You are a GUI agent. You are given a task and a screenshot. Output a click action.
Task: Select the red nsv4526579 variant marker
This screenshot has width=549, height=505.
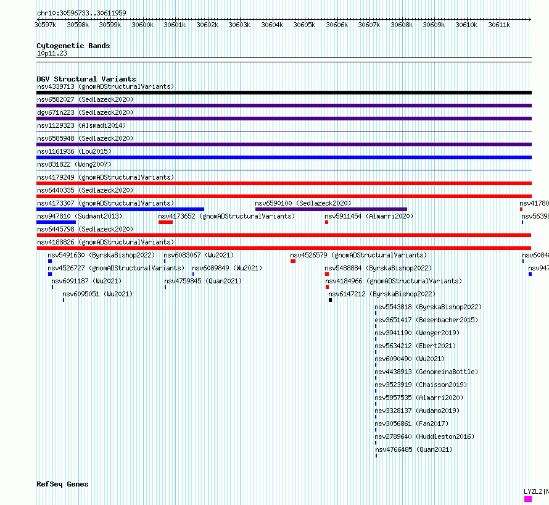[x=293, y=261]
